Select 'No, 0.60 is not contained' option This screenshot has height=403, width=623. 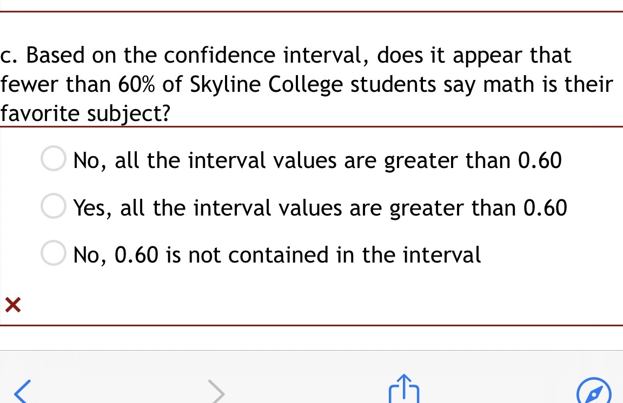point(276,254)
